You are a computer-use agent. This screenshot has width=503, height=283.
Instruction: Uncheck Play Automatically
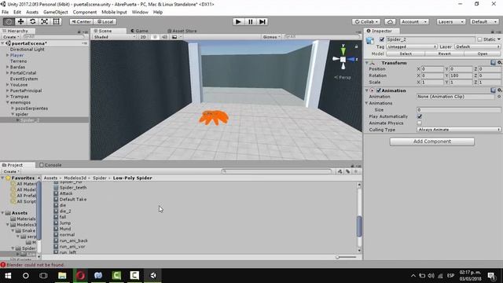tap(420, 116)
